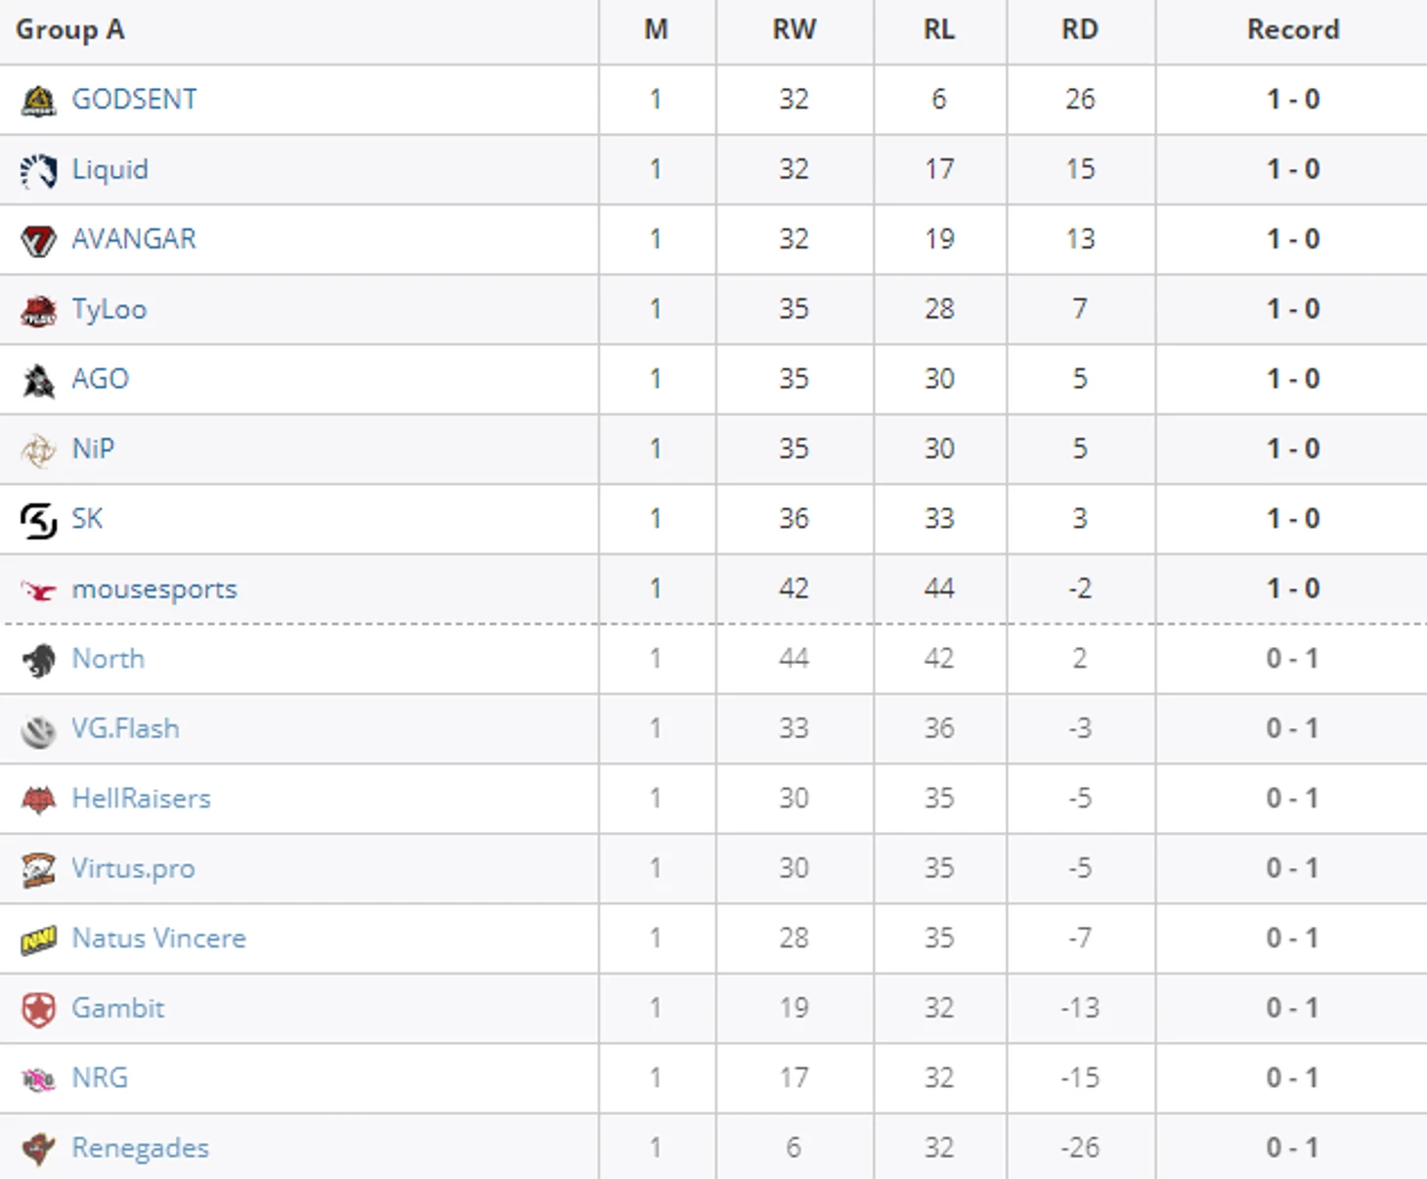Click the mousesports red logo icon
Screen dimensions: 1427x1179
[38, 589]
